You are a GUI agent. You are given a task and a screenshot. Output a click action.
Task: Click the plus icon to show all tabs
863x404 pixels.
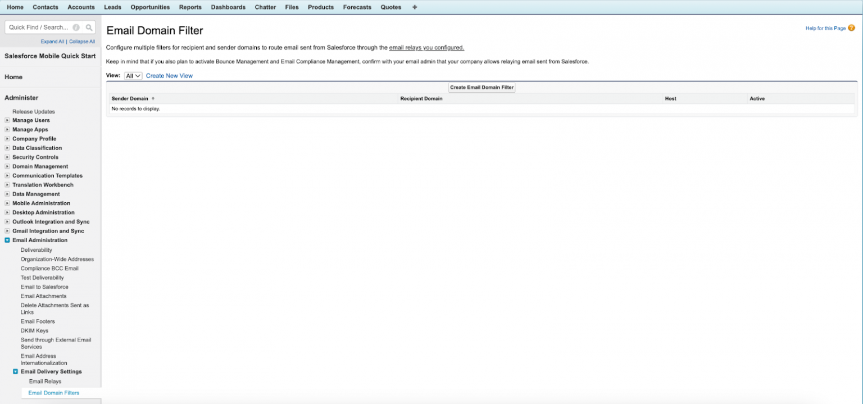point(414,7)
